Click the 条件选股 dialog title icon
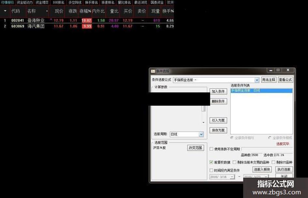Viewport: 308px width, 198px height. (x=153, y=71)
